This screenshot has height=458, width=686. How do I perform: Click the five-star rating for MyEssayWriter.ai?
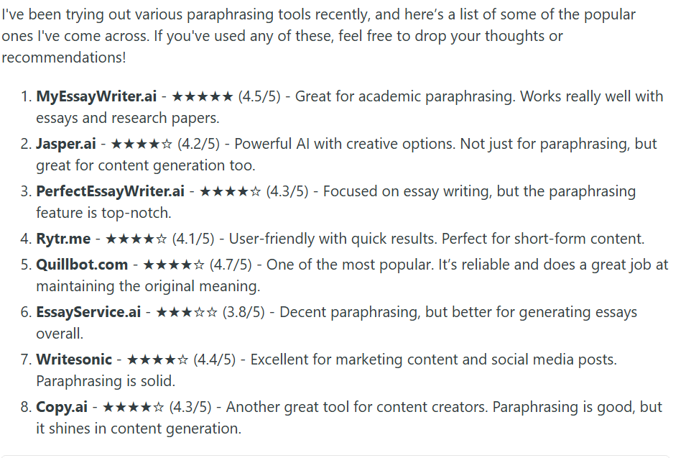pos(203,96)
